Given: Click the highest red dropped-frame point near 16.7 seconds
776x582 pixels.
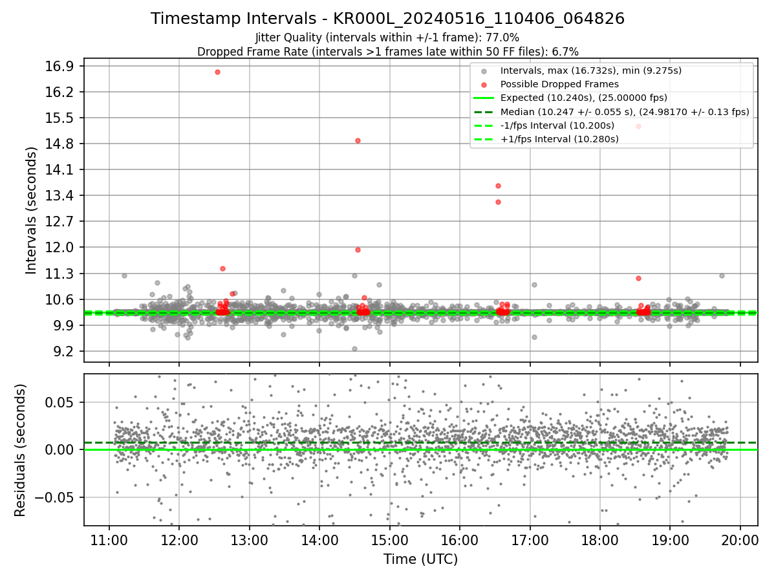Looking at the screenshot, I should [x=217, y=72].
